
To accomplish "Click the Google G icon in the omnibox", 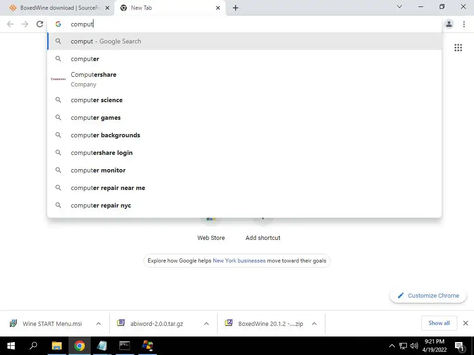I will [58, 24].
